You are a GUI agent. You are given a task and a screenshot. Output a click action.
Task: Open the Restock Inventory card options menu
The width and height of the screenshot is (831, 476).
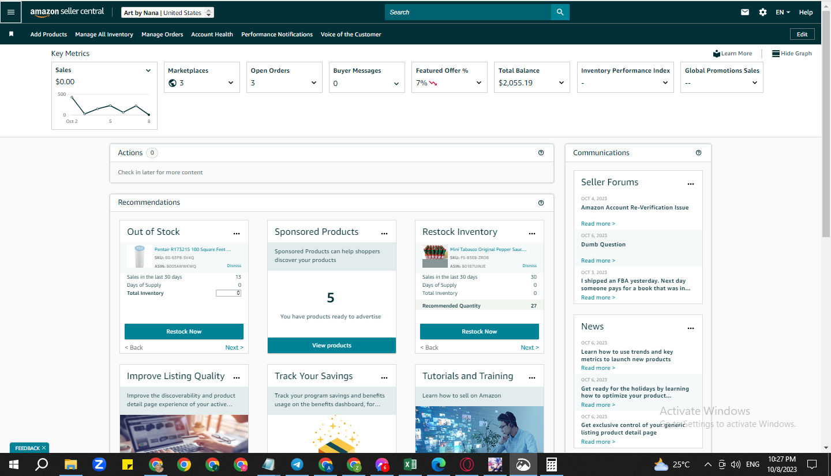click(x=532, y=234)
